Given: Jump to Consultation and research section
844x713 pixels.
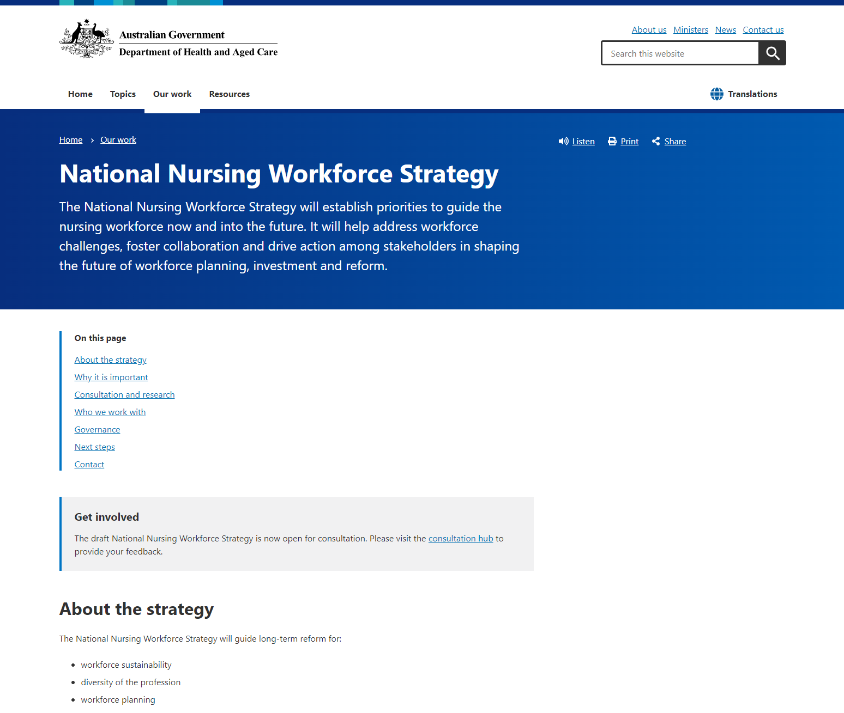Looking at the screenshot, I should coord(124,394).
